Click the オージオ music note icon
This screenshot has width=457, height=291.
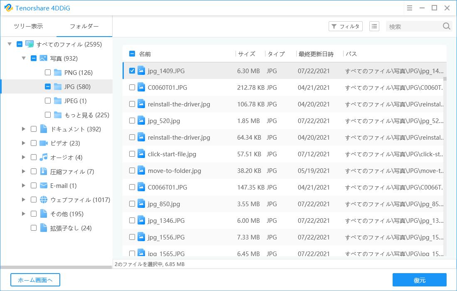44,158
